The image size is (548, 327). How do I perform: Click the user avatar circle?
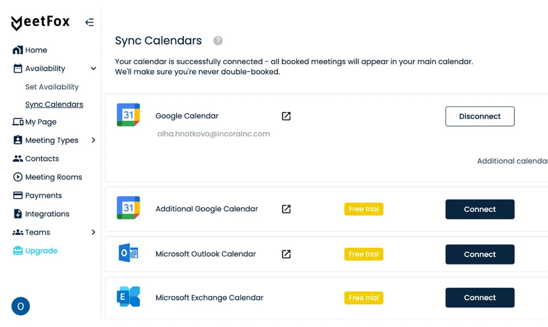pyautogui.click(x=21, y=306)
